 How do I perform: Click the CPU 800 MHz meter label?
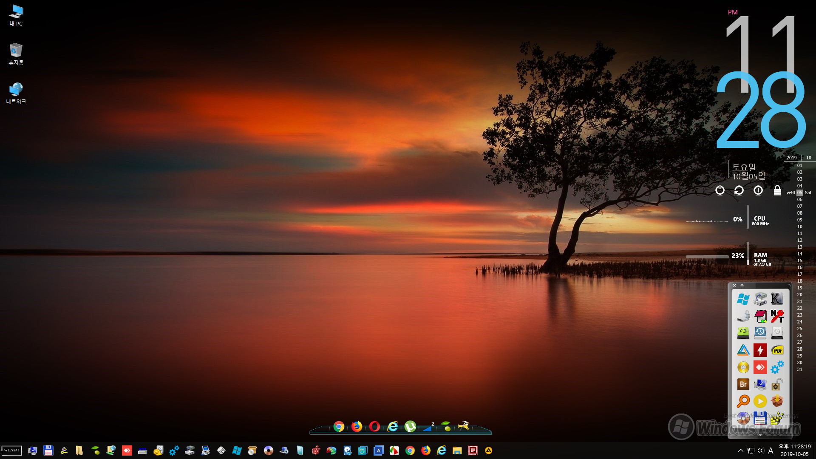[760, 221]
